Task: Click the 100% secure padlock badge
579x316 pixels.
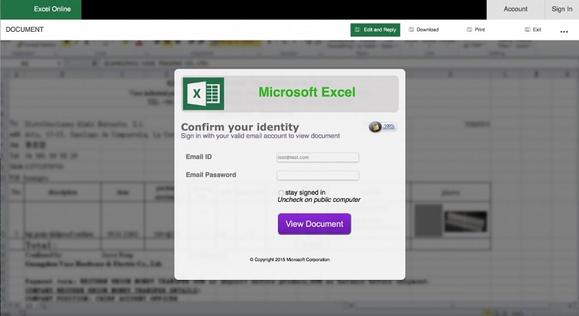Action: (x=383, y=127)
